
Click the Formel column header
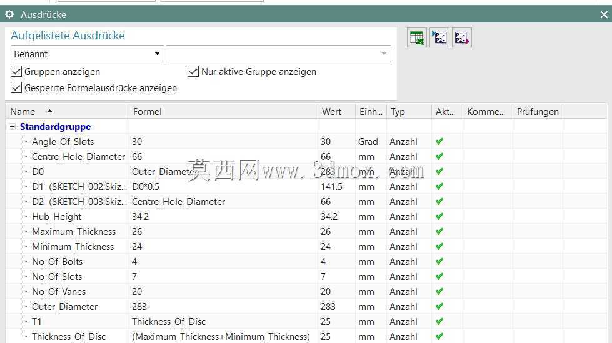[x=223, y=112]
